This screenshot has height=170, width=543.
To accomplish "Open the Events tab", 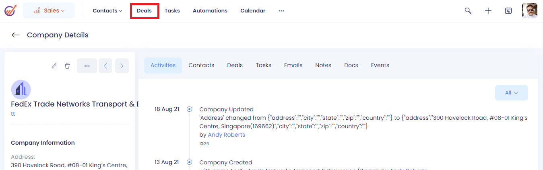I will pos(380,65).
